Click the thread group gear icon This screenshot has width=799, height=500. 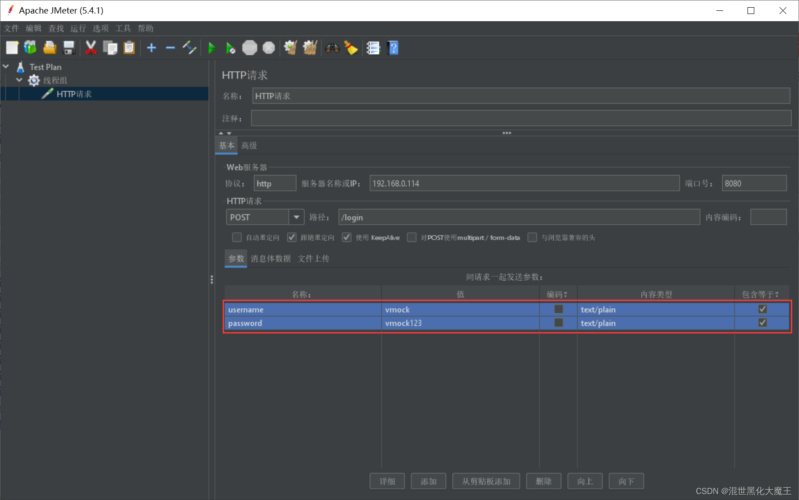[x=34, y=80]
